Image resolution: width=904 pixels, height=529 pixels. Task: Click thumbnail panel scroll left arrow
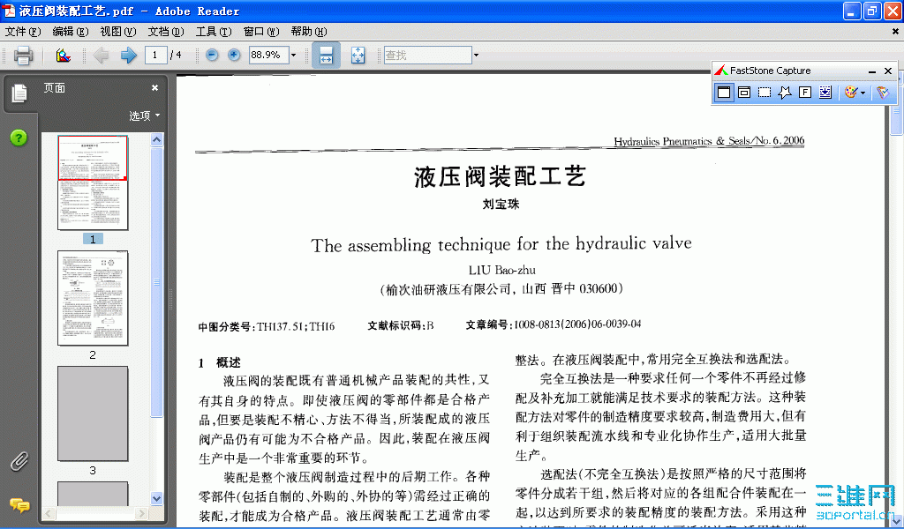(49, 513)
